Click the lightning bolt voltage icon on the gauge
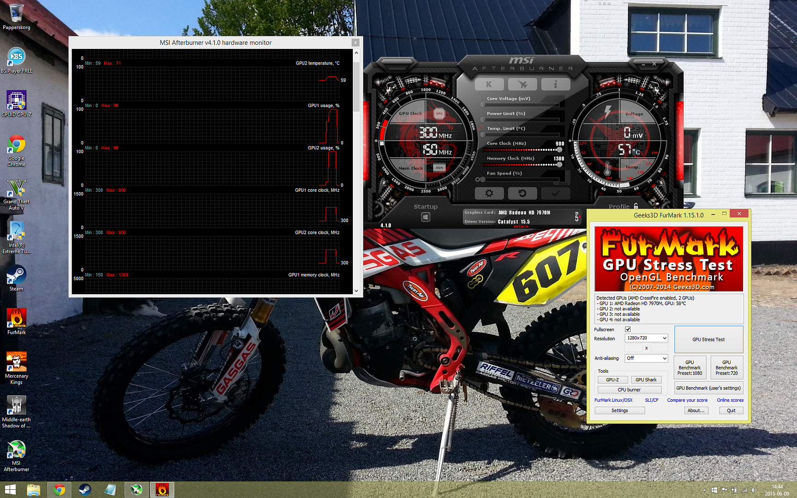Viewport: 797px width, 498px height. pyautogui.click(x=608, y=112)
